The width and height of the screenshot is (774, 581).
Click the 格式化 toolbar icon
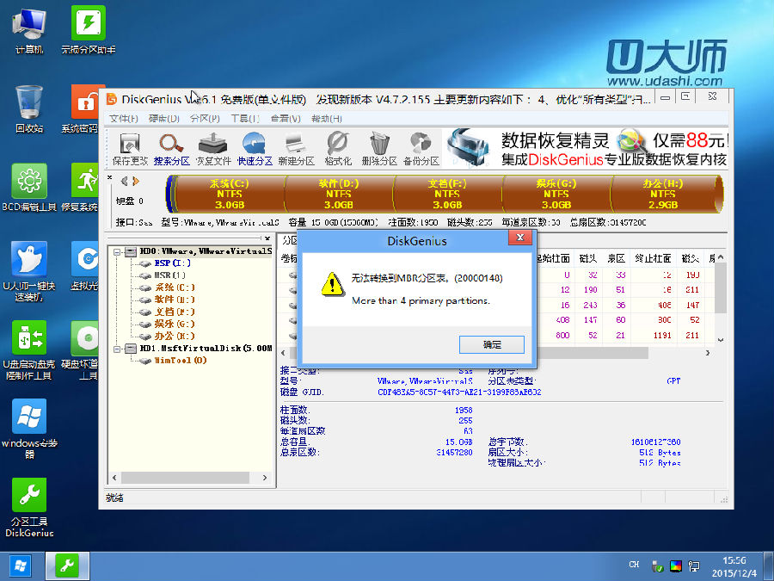click(x=338, y=148)
